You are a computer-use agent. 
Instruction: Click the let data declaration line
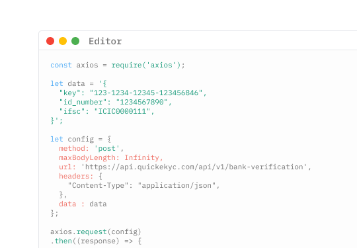click(x=78, y=83)
